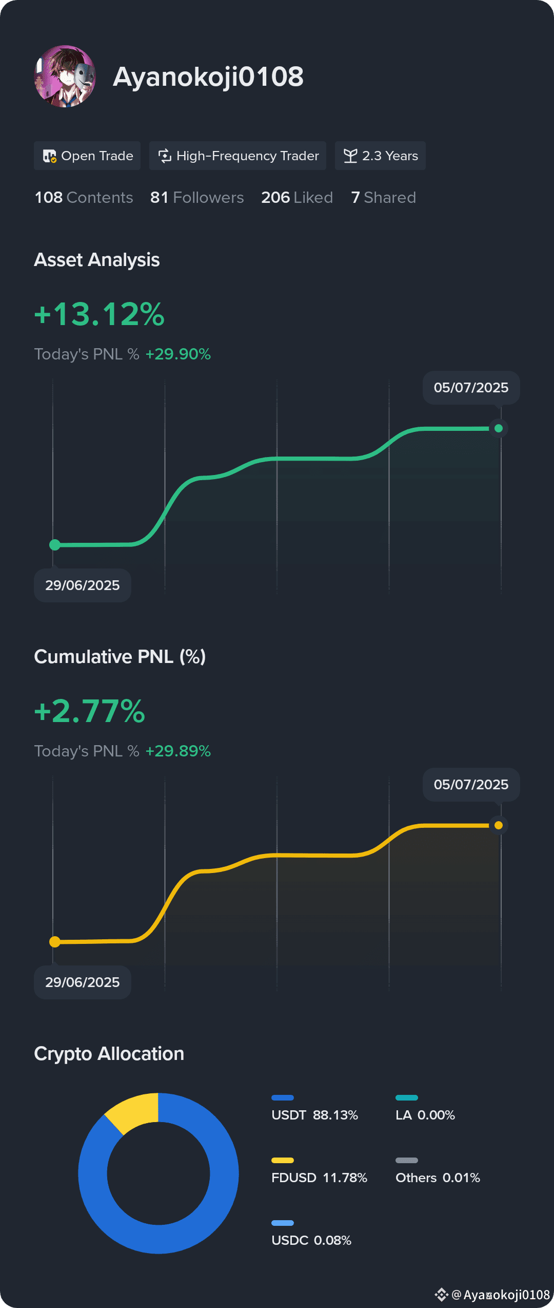Click the Binance logo in the watermark
The width and height of the screenshot is (554, 1308).
[441, 1295]
